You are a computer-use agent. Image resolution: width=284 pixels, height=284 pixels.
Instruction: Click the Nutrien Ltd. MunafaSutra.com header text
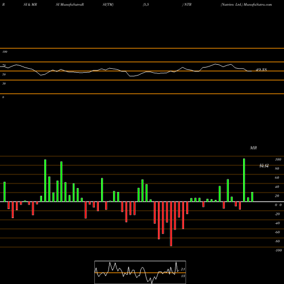tap(247, 5)
